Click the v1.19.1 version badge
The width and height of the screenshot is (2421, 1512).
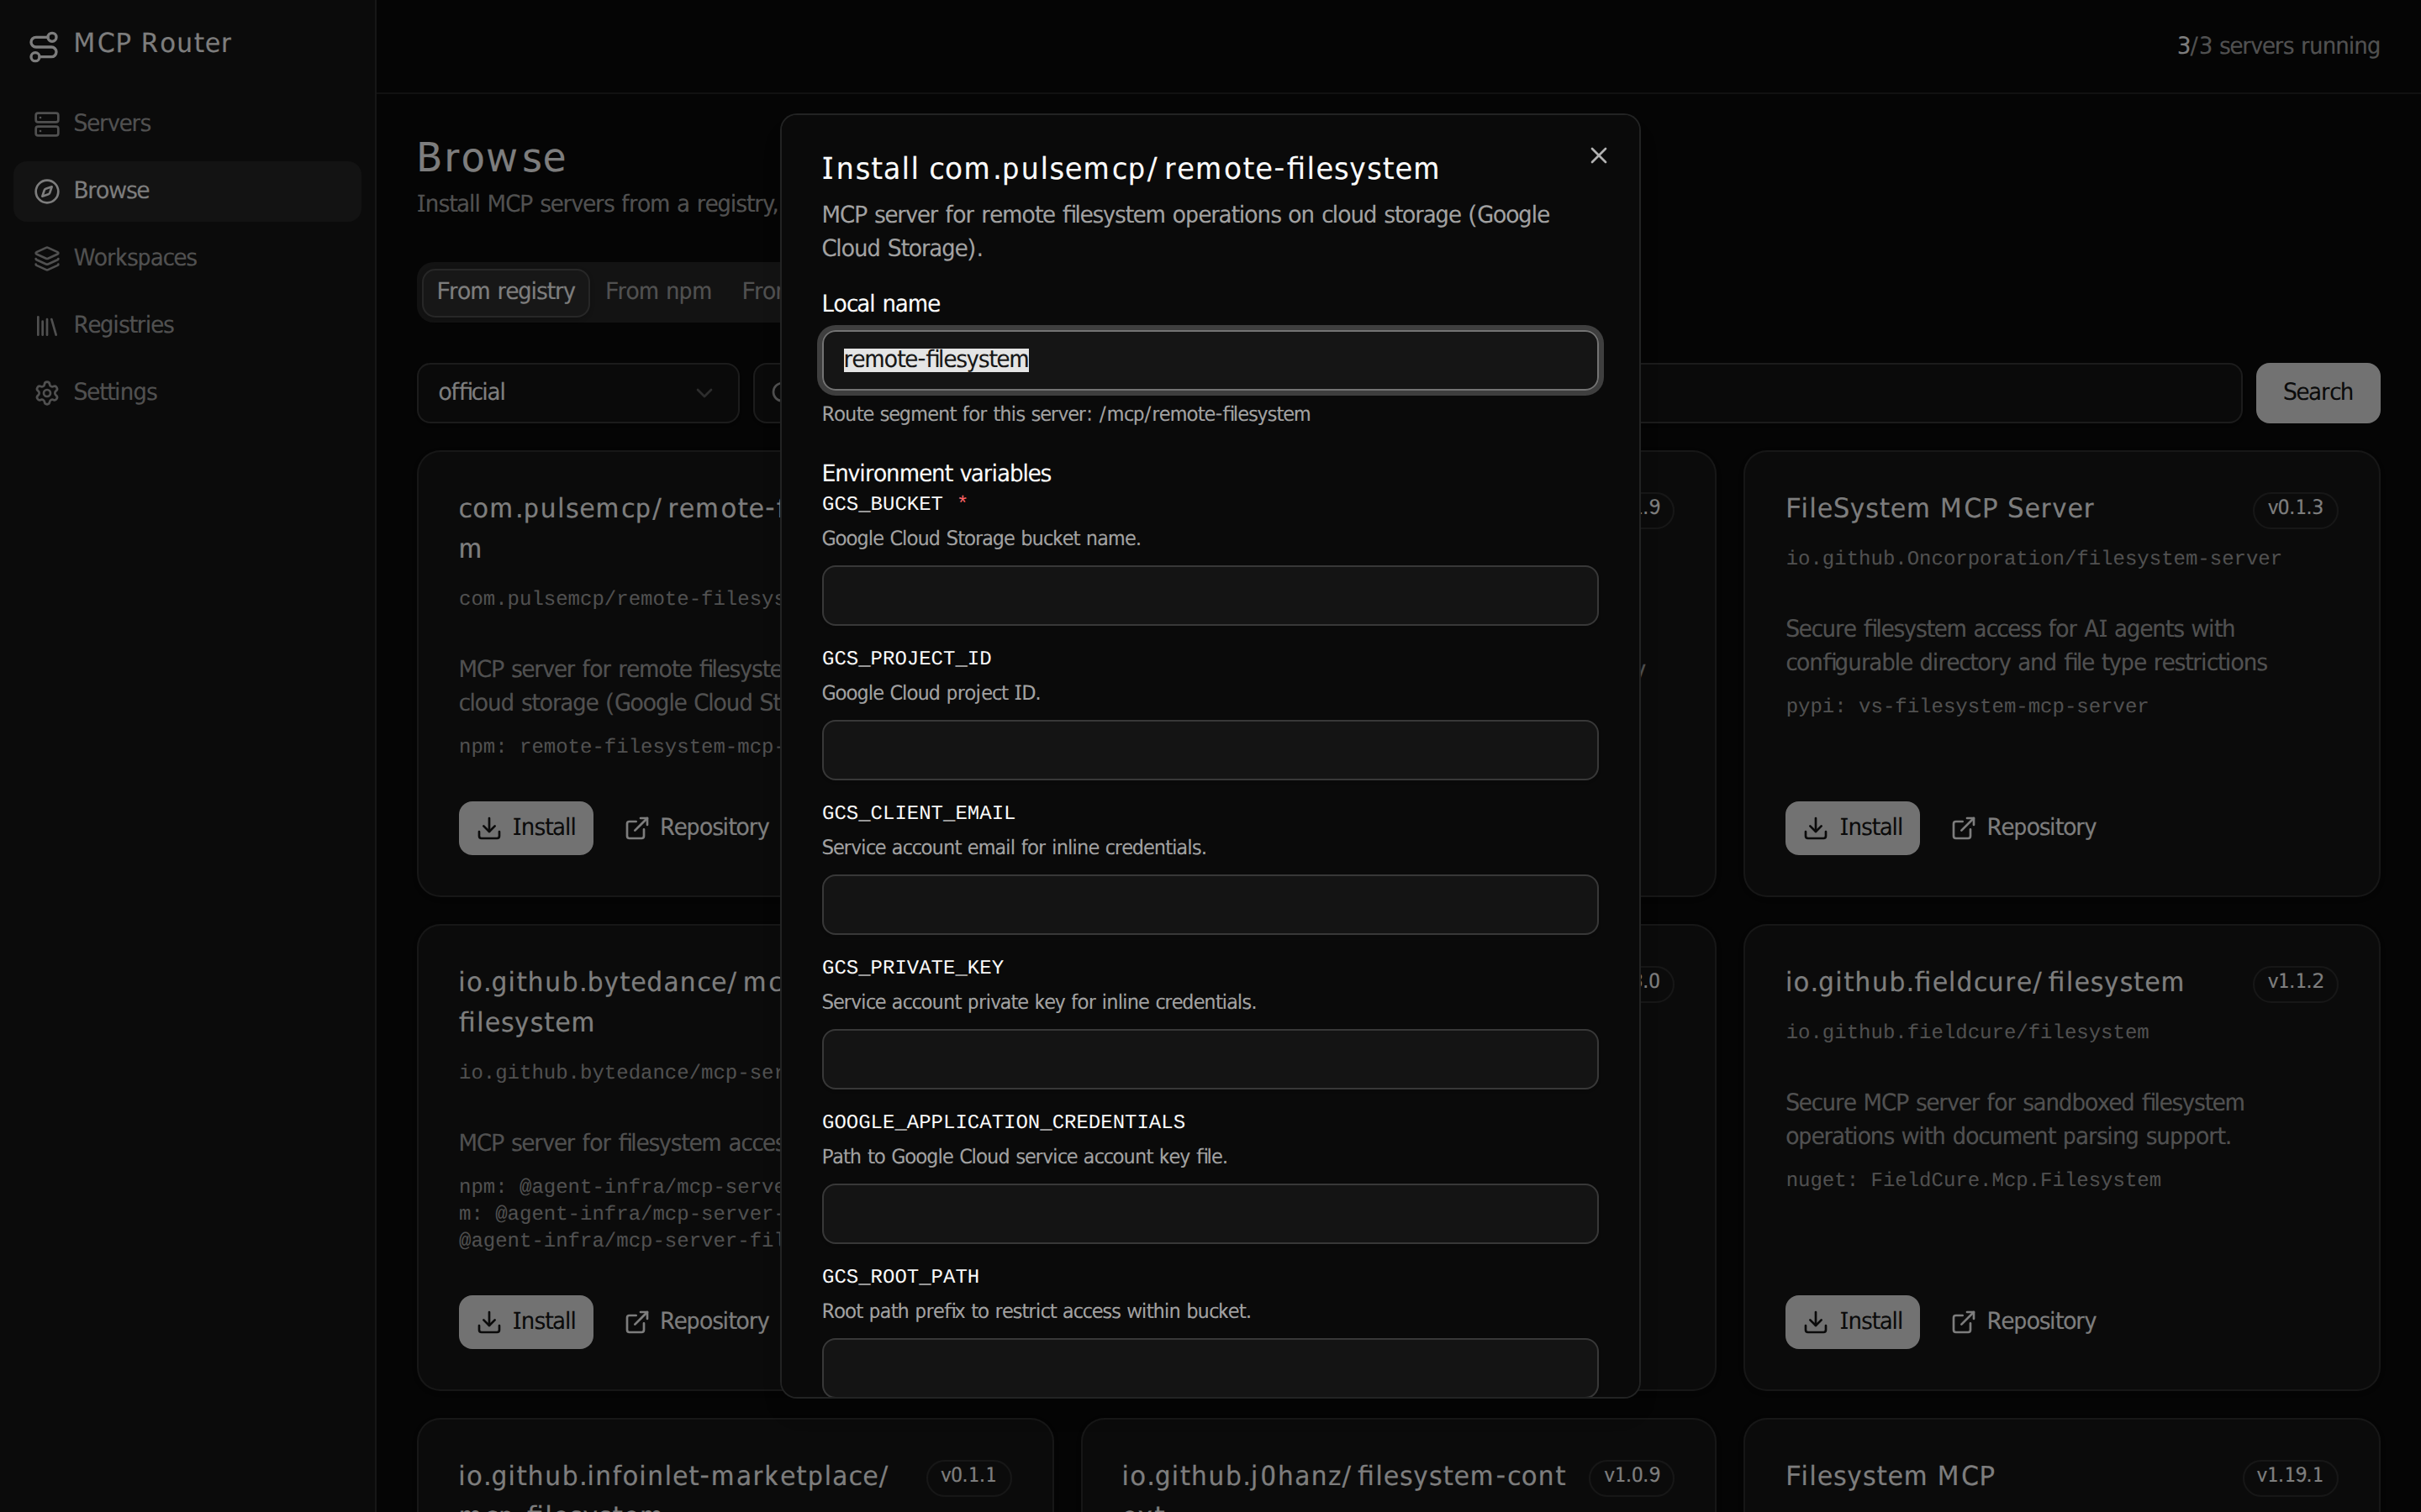[2289, 1476]
